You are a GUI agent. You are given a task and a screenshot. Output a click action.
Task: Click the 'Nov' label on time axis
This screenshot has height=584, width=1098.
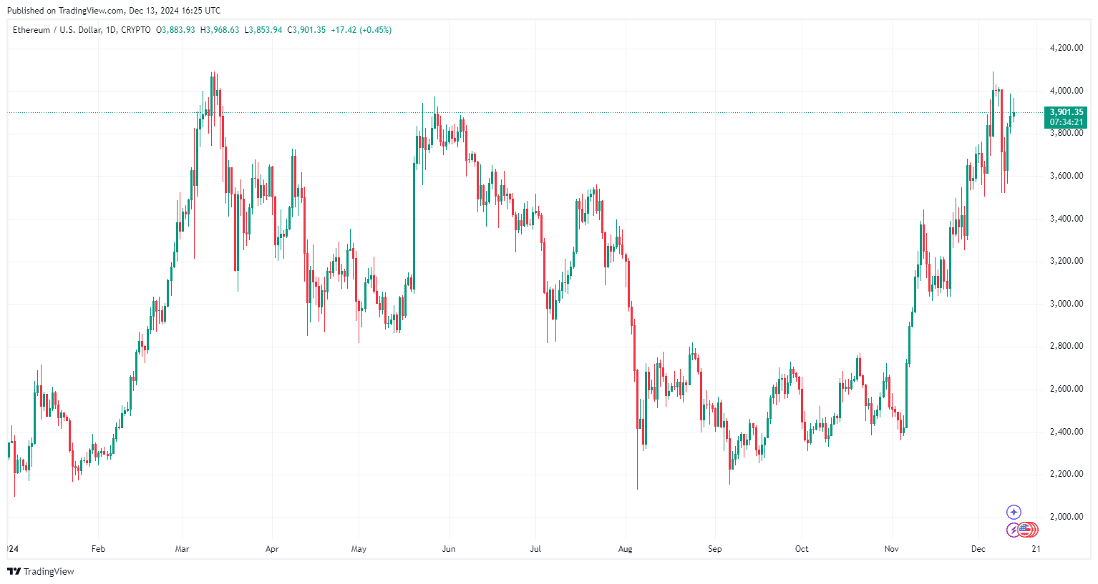click(x=891, y=549)
